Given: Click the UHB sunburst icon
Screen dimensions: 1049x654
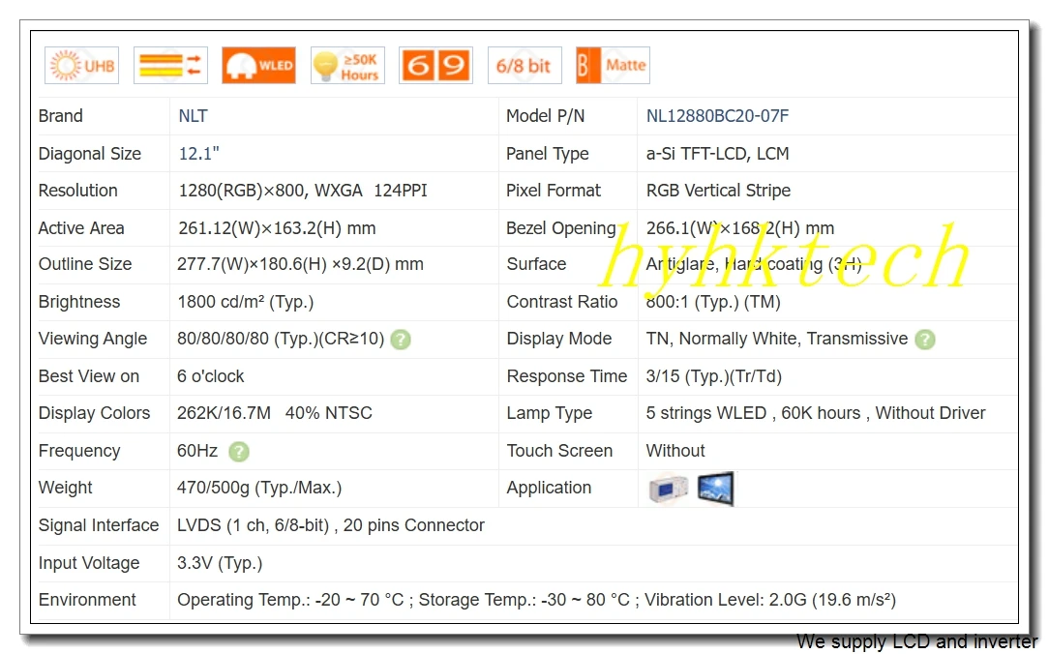Looking at the screenshot, I should [81, 65].
